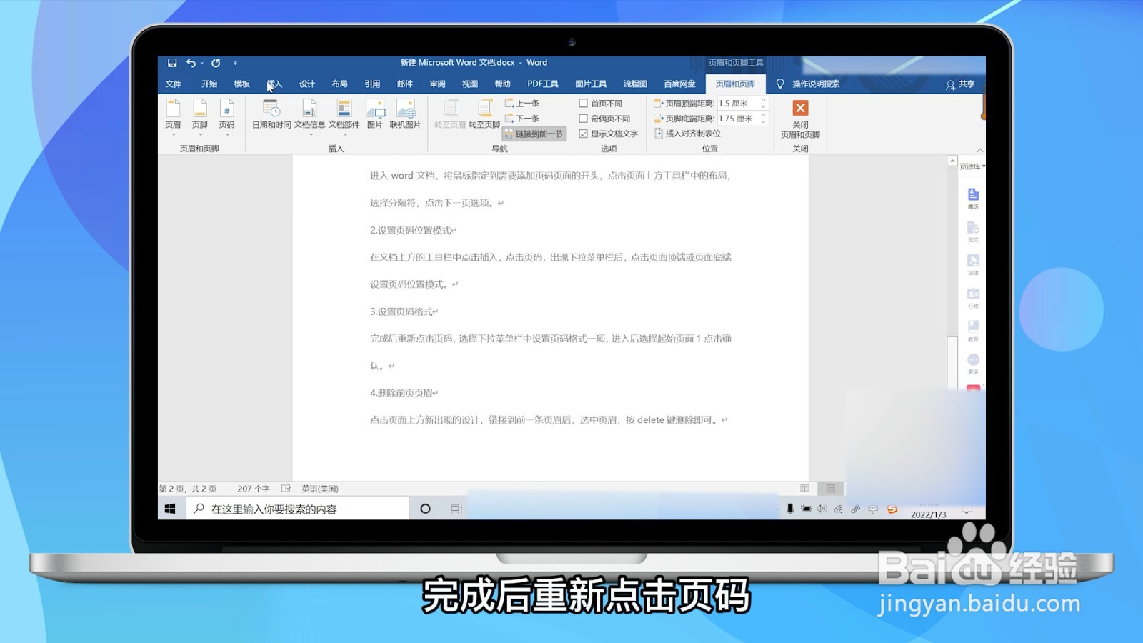
Task: Open 教育 (Education) in resource sidebar
Action: pyautogui.click(x=973, y=331)
